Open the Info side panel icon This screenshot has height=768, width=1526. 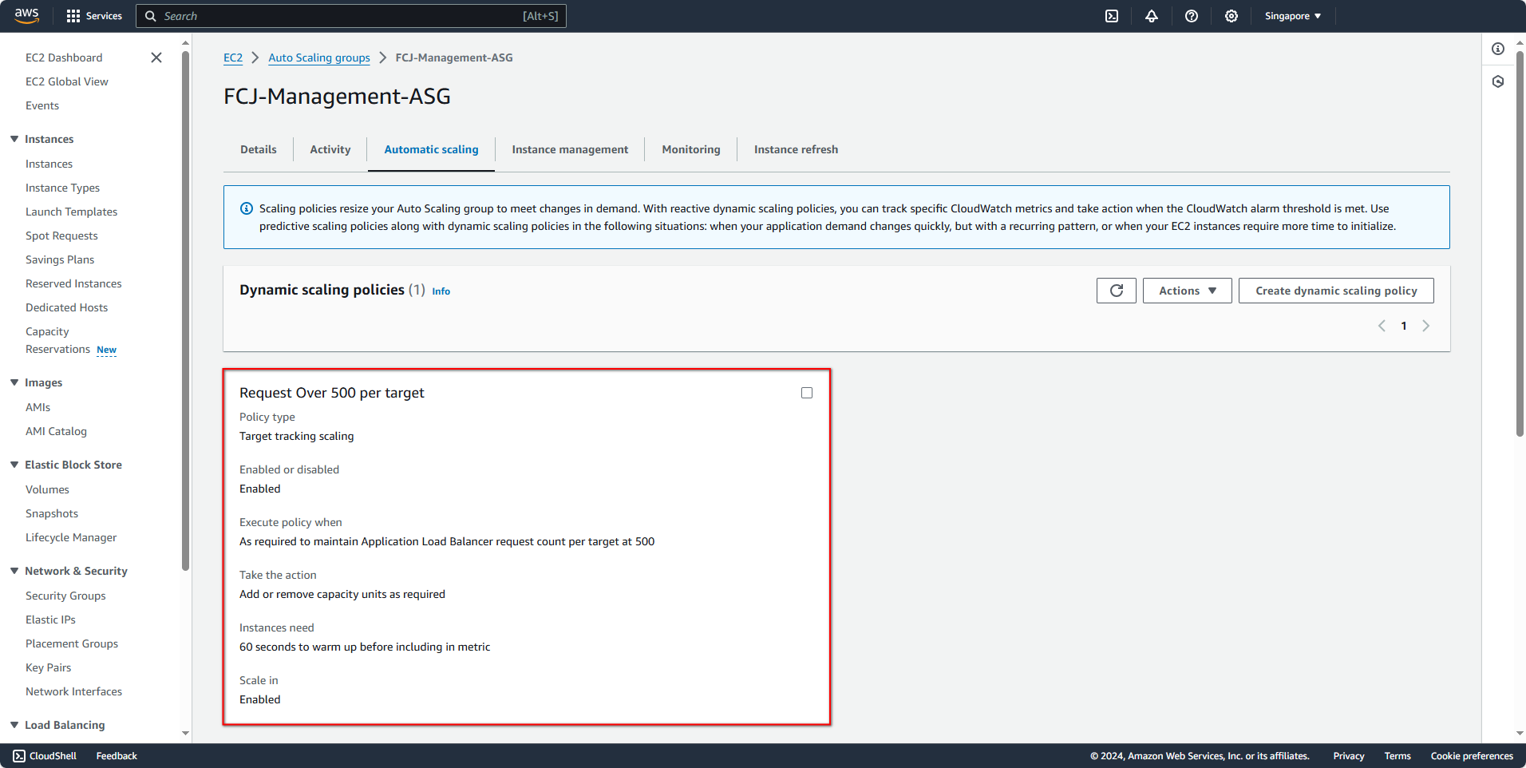(x=1497, y=49)
